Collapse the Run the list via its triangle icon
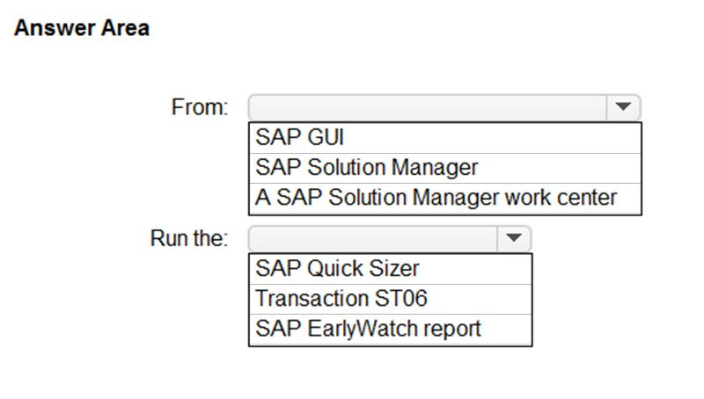The height and width of the screenshot is (399, 704). tap(514, 238)
